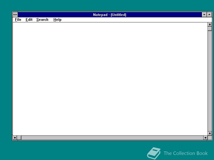Viewport: 214px width, 160px height.
Task: Click the horizontal scrollbar left arrow
Action: pyautogui.click(x=15, y=138)
